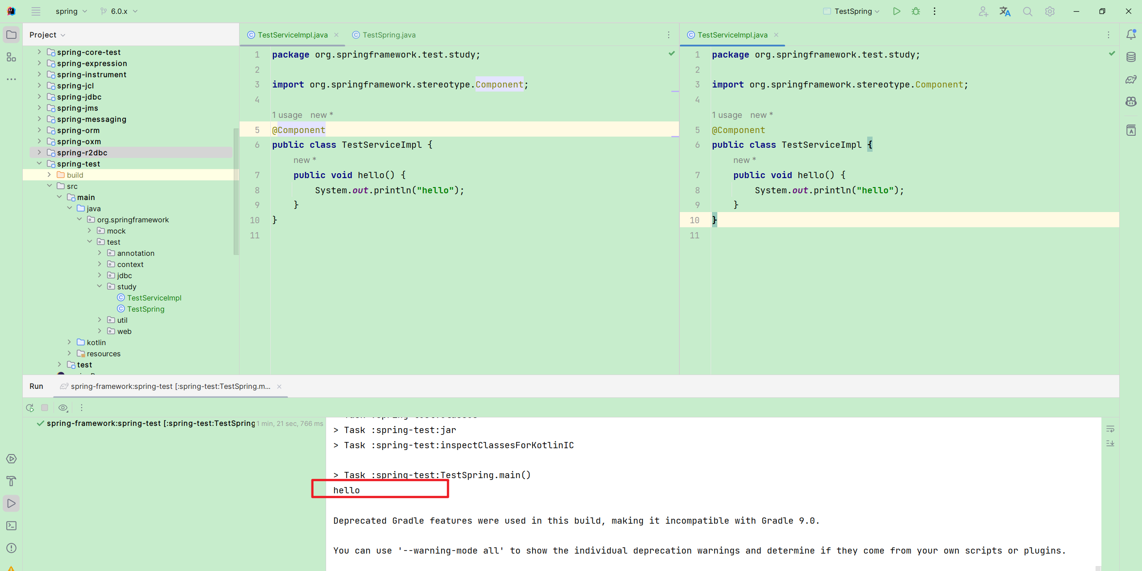1142x571 pixels.
Task: Click the left editor inspection checkmark
Action: tap(672, 54)
